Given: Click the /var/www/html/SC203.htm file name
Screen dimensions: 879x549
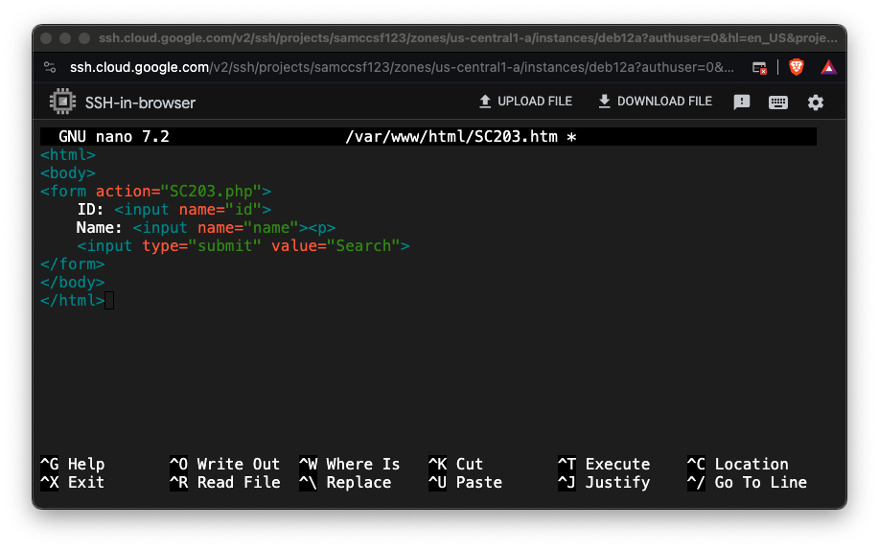Looking at the screenshot, I should click(x=451, y=137).
